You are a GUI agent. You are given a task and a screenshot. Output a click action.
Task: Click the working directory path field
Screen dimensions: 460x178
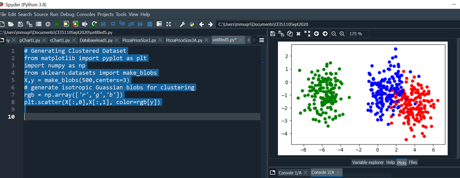[x=337, y=24]
